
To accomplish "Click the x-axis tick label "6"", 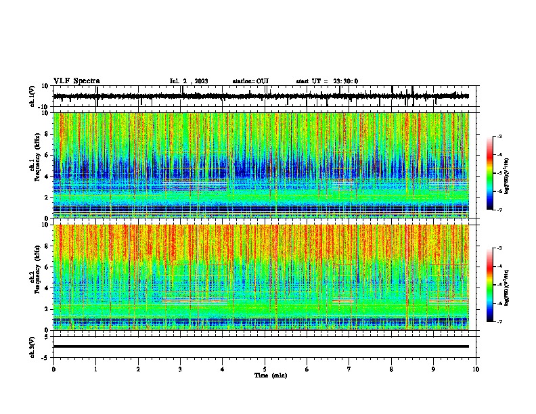I will click(307, 369).
